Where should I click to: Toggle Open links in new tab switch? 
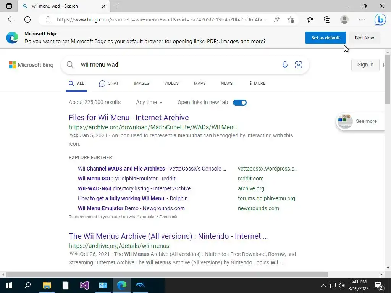(x=240, y=103)
